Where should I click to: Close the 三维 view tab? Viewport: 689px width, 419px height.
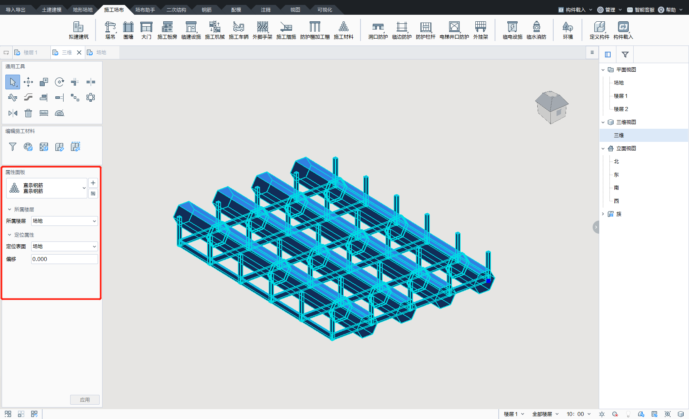(x=79, y=52)
